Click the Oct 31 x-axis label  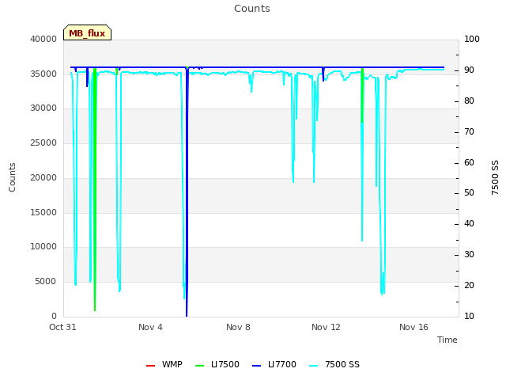pyautogui.click(x=62, y=327)
